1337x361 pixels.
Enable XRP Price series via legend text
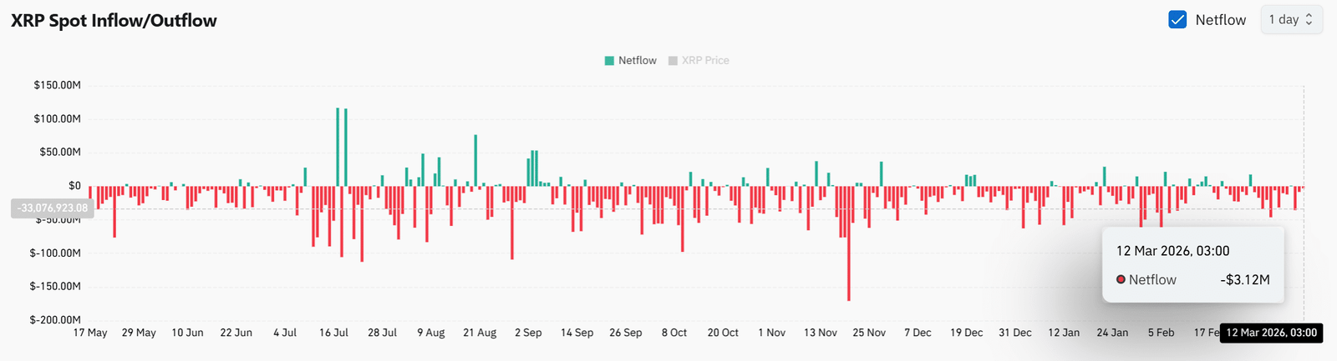[705, 61]
